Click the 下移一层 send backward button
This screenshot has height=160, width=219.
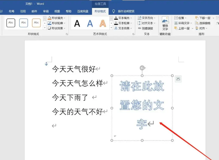[203, 18]
